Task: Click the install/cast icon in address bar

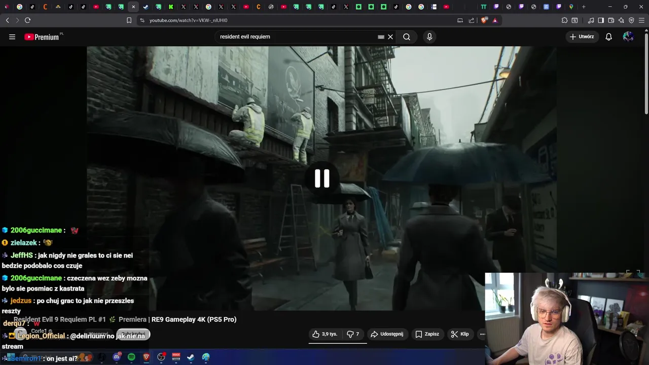Action: click(460, 20)
